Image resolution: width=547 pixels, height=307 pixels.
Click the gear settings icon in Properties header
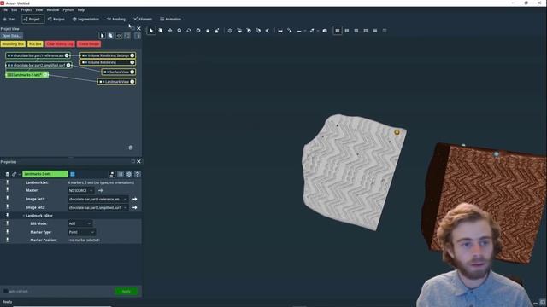pyautogui.click(x=129, y=174)
